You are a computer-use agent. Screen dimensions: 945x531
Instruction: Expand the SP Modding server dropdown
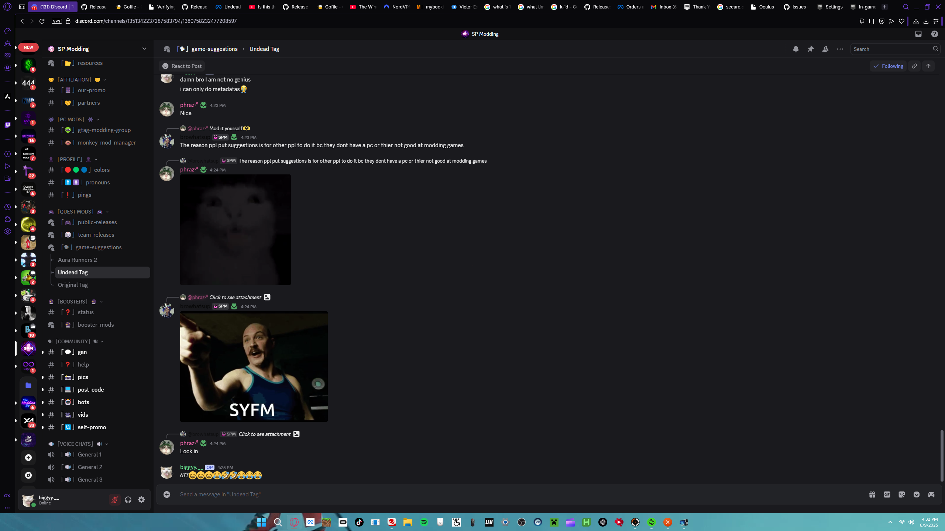click(144, 49)
